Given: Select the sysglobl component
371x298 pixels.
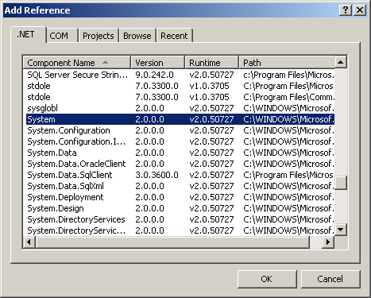Looking at the screenshot, I should coord(180,108).
